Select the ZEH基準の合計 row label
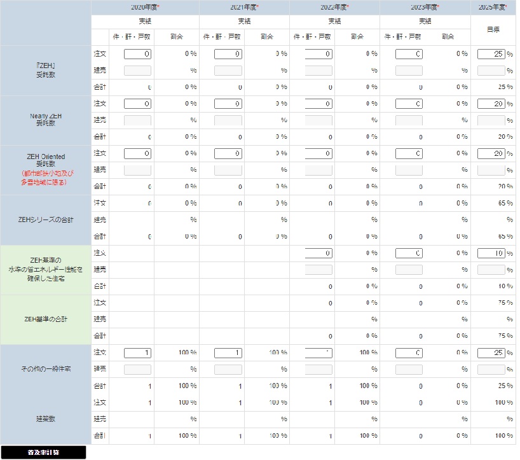This screenshot has height=460, width=520. 46,319
